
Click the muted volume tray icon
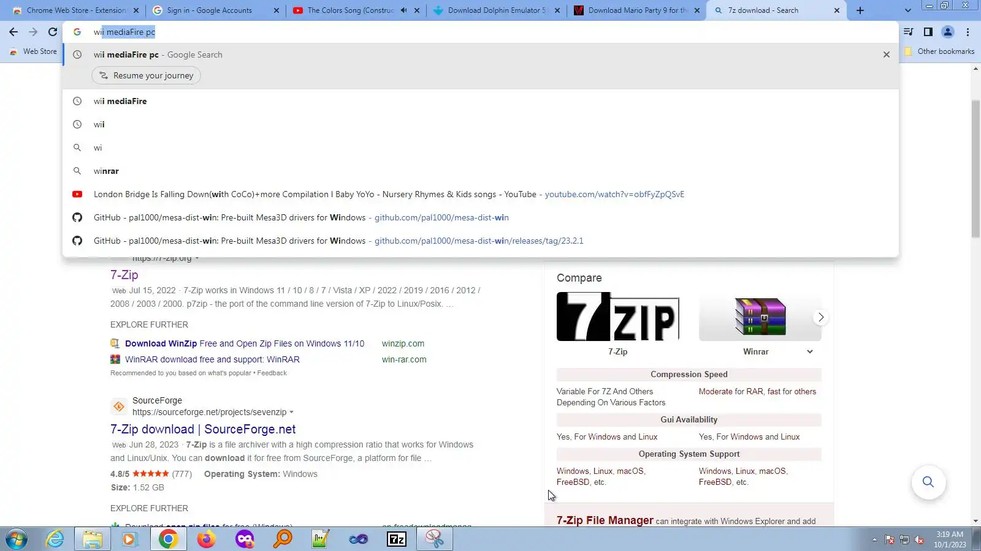pyautogui.click(x=919, y=539)
